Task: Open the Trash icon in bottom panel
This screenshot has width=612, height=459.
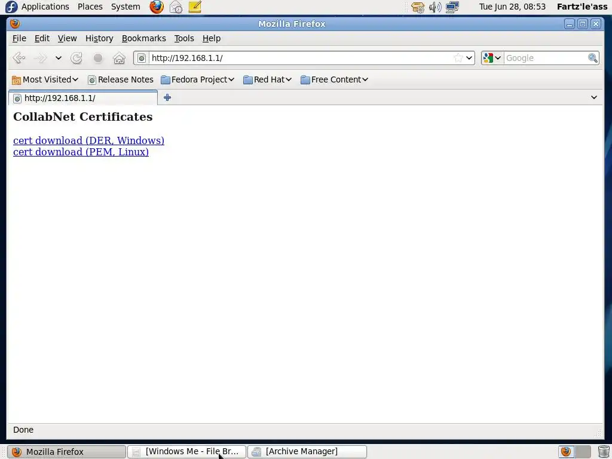Action: coord(604,452)
